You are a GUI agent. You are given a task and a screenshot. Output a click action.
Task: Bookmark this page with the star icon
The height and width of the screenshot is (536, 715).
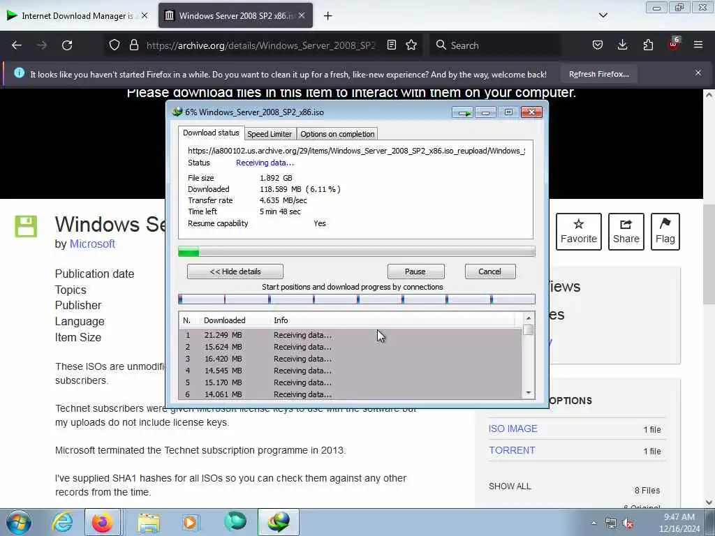pyautogui.click(x=411, y=45)
